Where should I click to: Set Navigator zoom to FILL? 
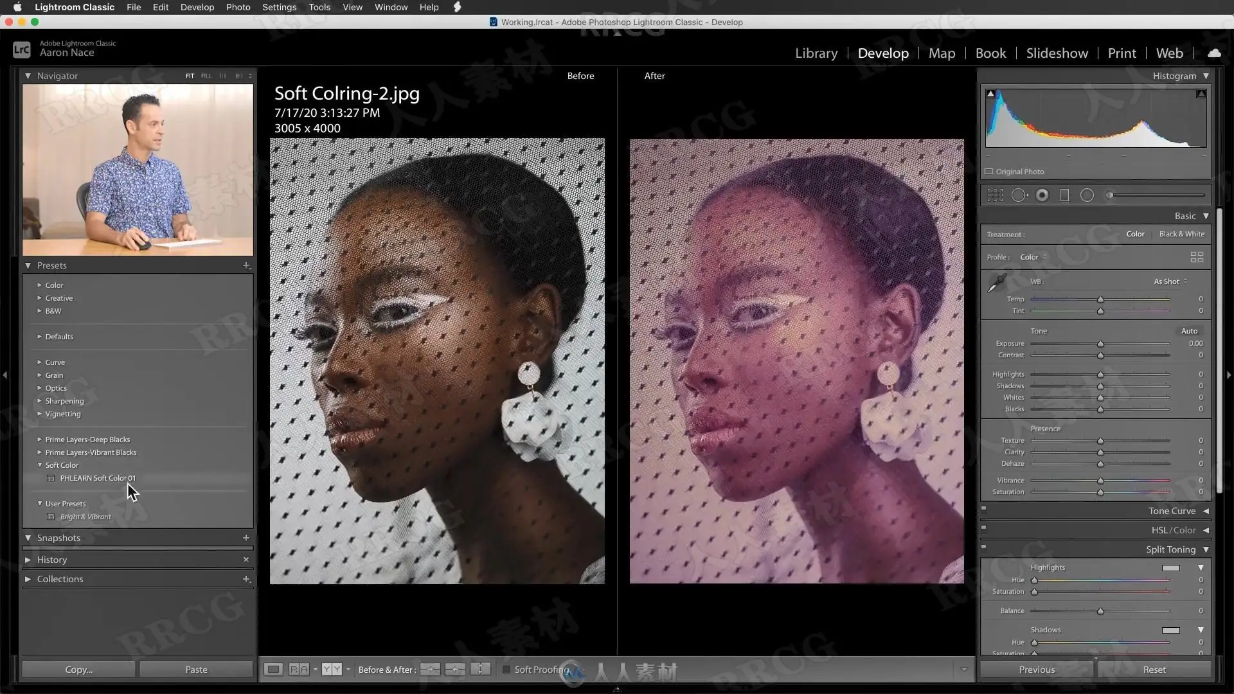[206, 76]
